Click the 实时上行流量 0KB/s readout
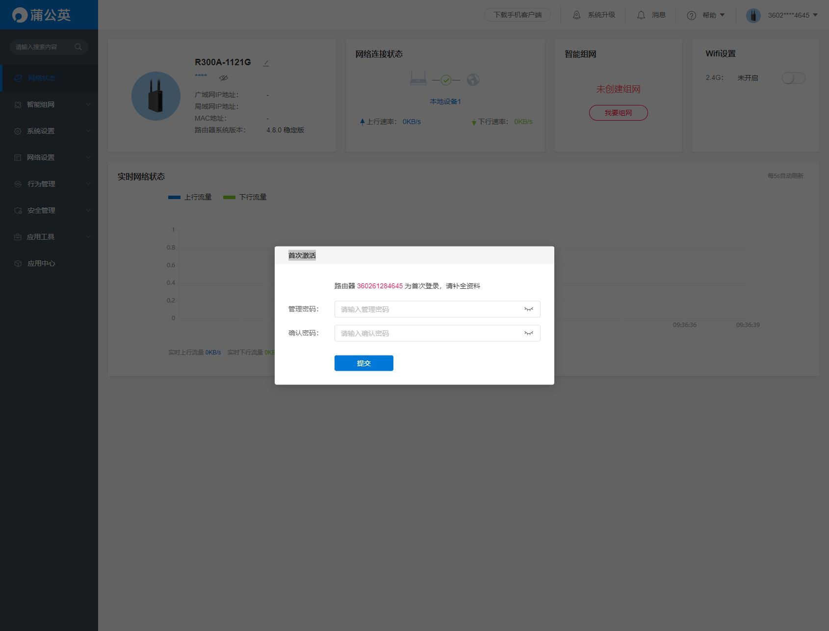Image resolution: width=829 pixels, height=631 pixels. pyautogui.click(x=195, y=353)
